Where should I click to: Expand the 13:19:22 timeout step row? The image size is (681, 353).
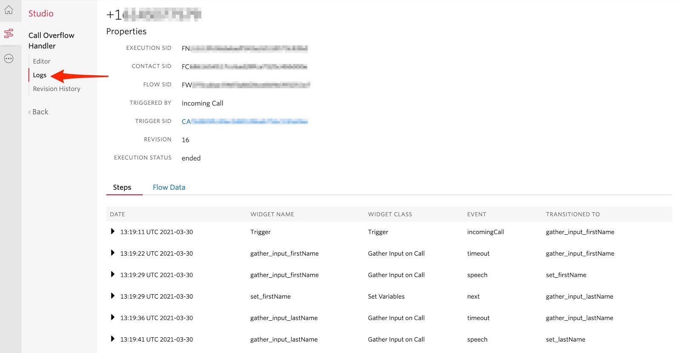pos(112,253)
